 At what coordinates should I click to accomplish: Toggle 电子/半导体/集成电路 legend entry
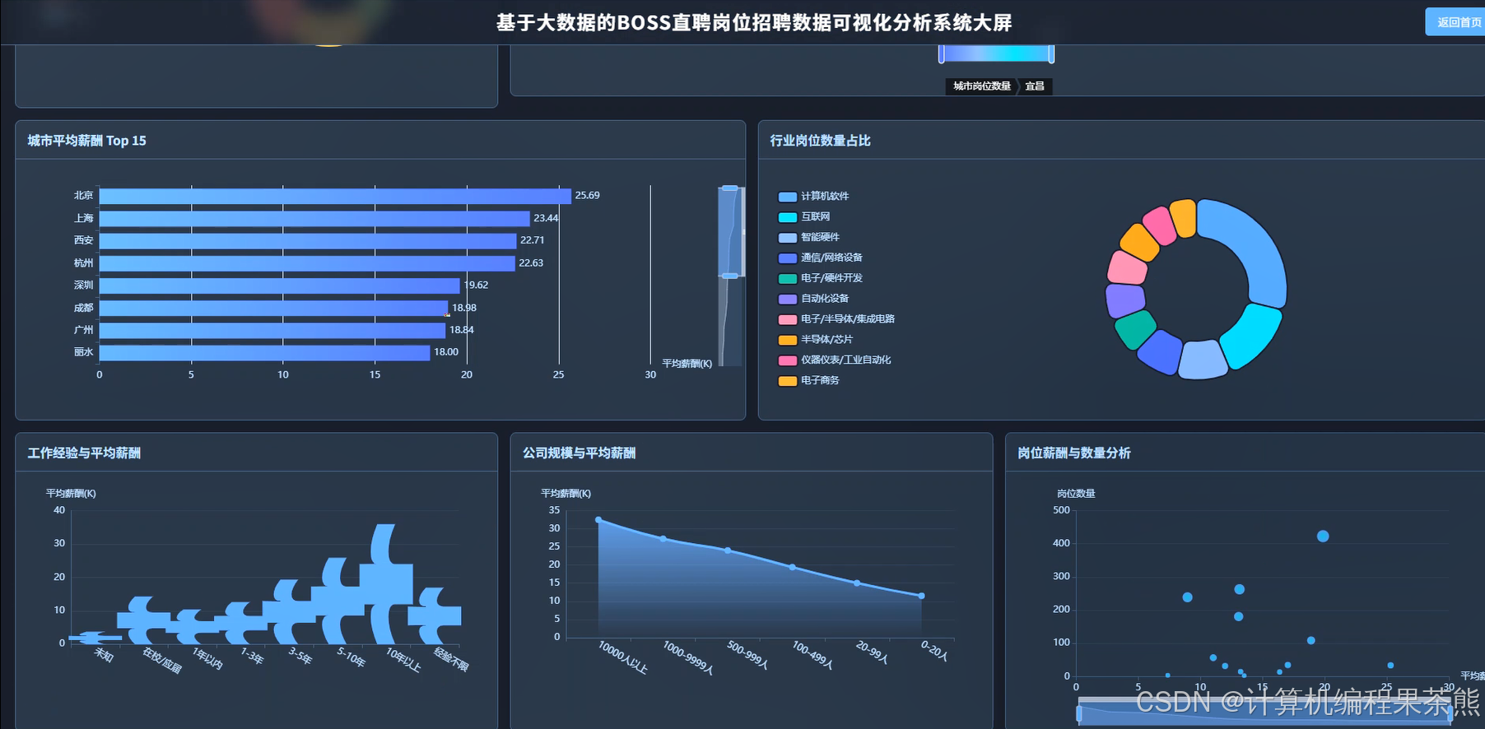(836, 319)
